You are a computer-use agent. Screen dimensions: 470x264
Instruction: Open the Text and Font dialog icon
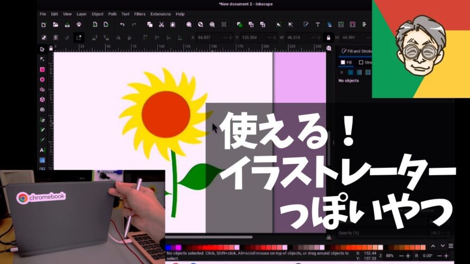pyautogui.click(x=318, y=25)
